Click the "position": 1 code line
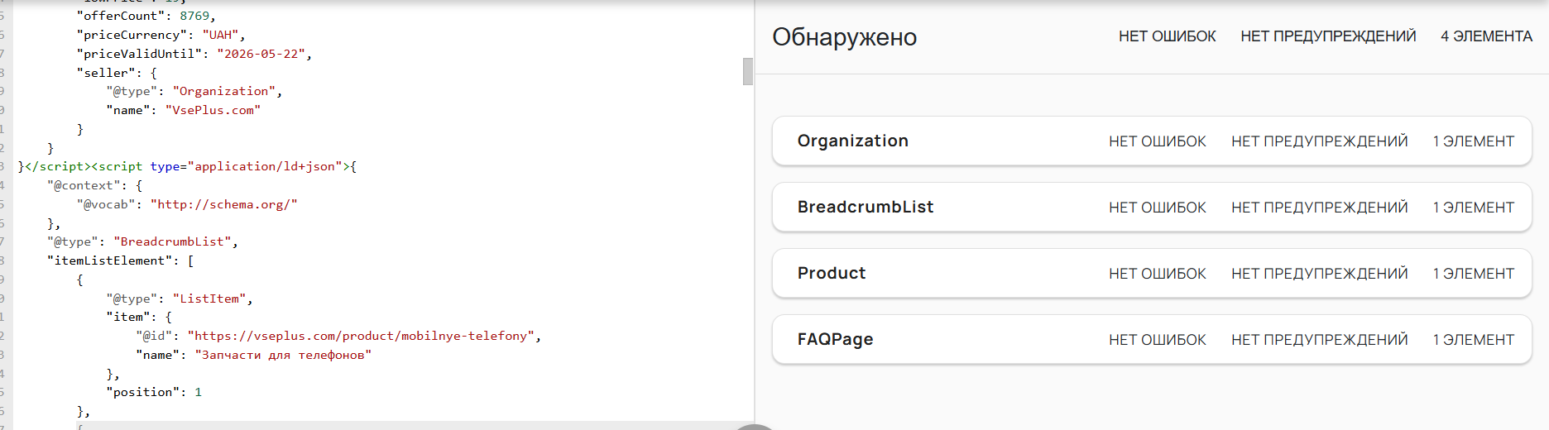 [153, 392]
